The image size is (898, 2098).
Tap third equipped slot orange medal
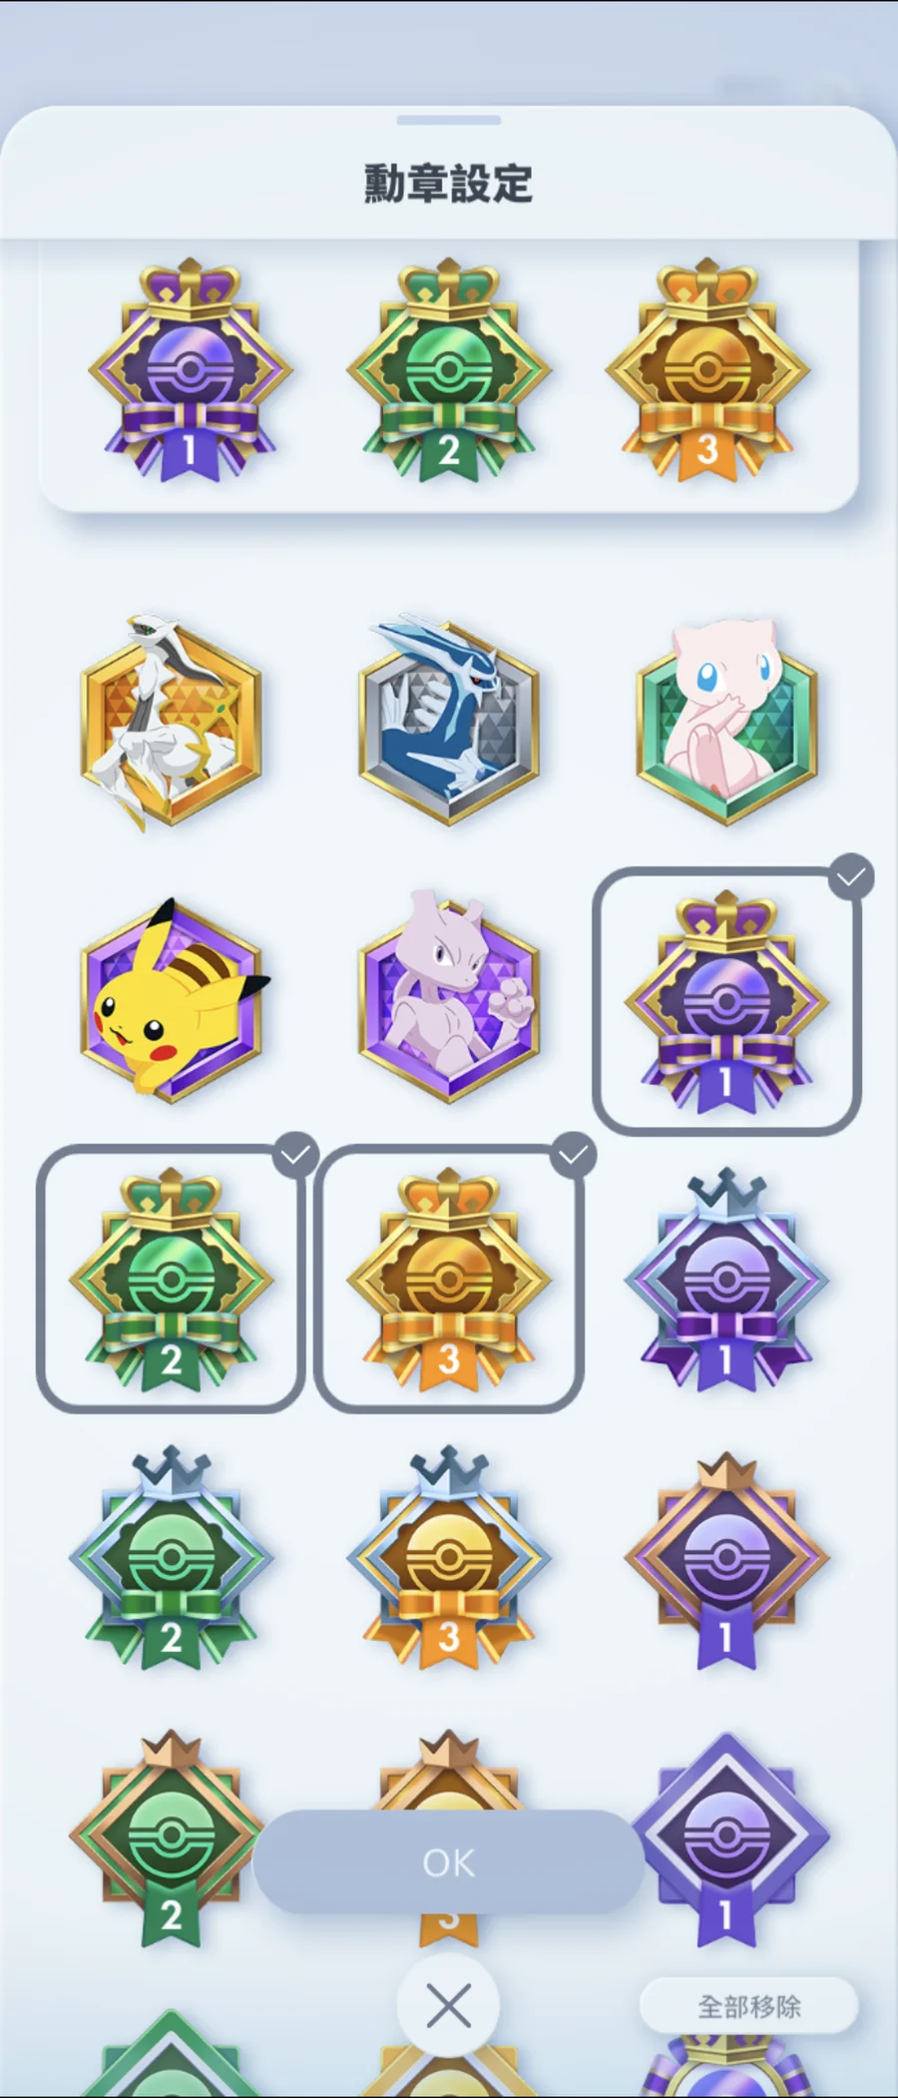(707, 371)
